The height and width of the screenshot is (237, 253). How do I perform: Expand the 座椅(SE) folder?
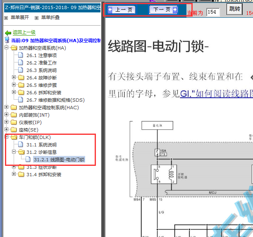(6, 129)
